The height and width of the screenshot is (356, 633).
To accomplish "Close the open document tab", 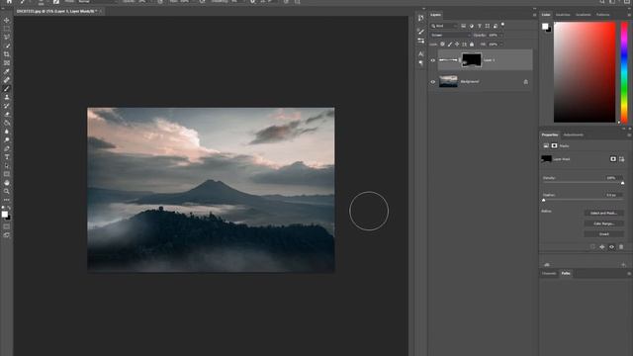I will coord(101,11).
